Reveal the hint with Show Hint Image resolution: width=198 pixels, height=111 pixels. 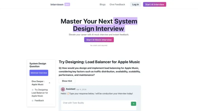(67, 81)
